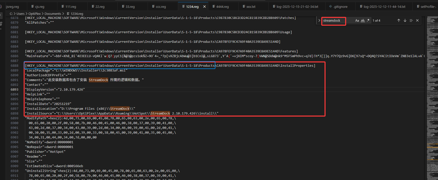Click highlighted StreamDock in InstallLocation line
438x180 pixels.
tap(120, 109)
